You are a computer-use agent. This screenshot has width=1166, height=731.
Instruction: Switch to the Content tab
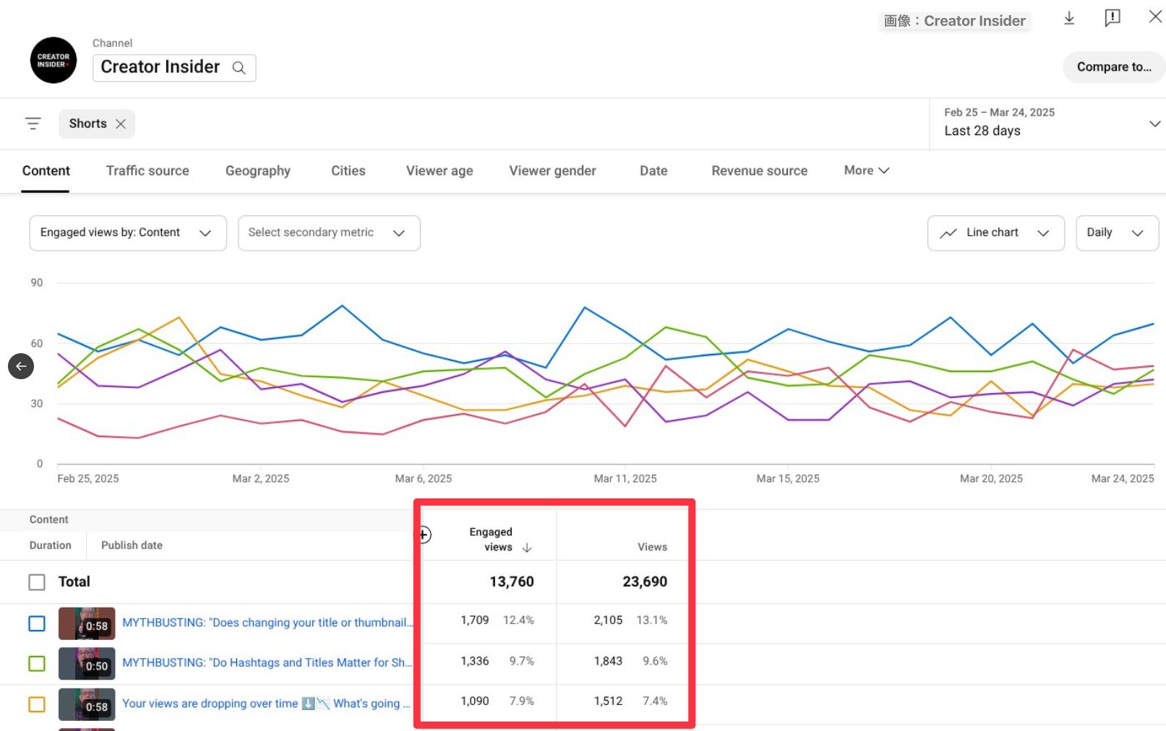point(46,171)
